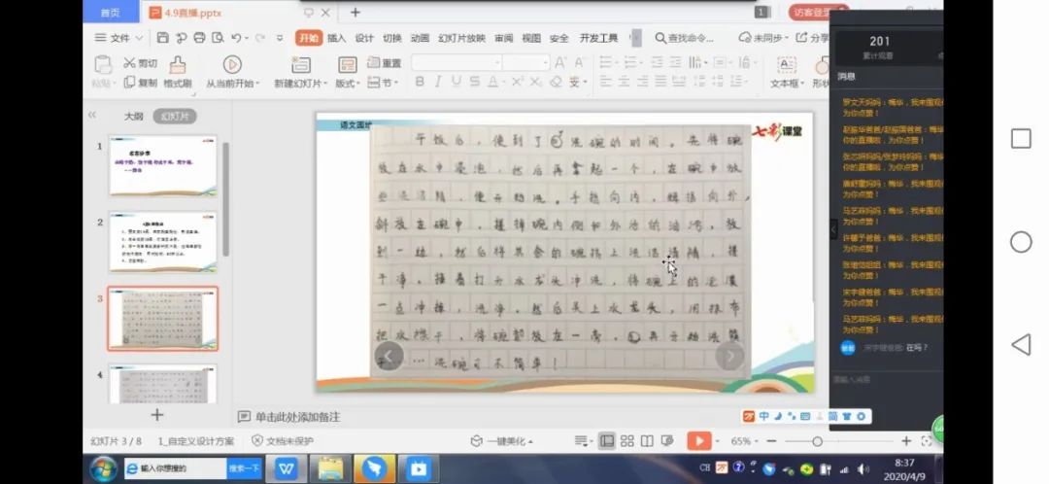This screenshot has width=1049, height=484.
Task: Open the 节 Section dropdown
Action: (x=384, y=83)
